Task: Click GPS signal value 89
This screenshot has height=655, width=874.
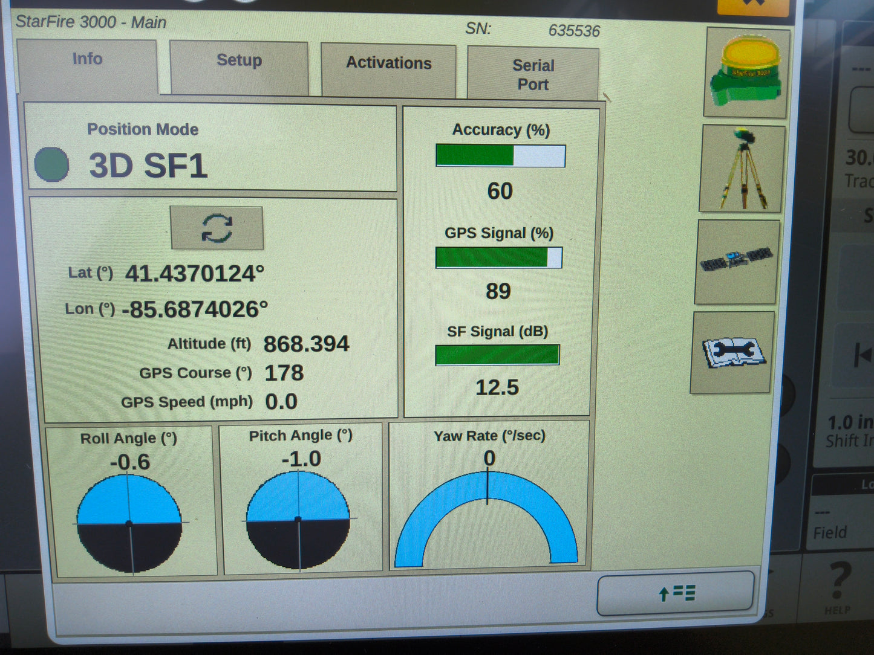Action: pyautogui.click(x=498, y=291)
